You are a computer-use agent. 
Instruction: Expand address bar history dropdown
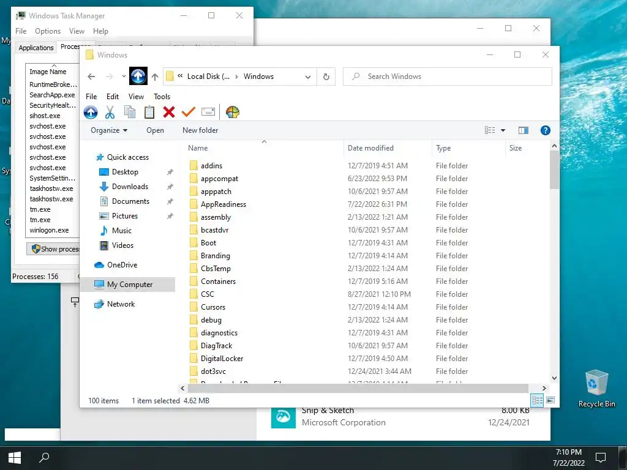(308, 76)
